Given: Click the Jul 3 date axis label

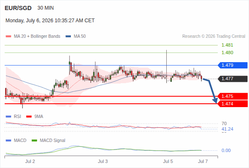Looking at the screenshot, I should (x=103, y=162).
